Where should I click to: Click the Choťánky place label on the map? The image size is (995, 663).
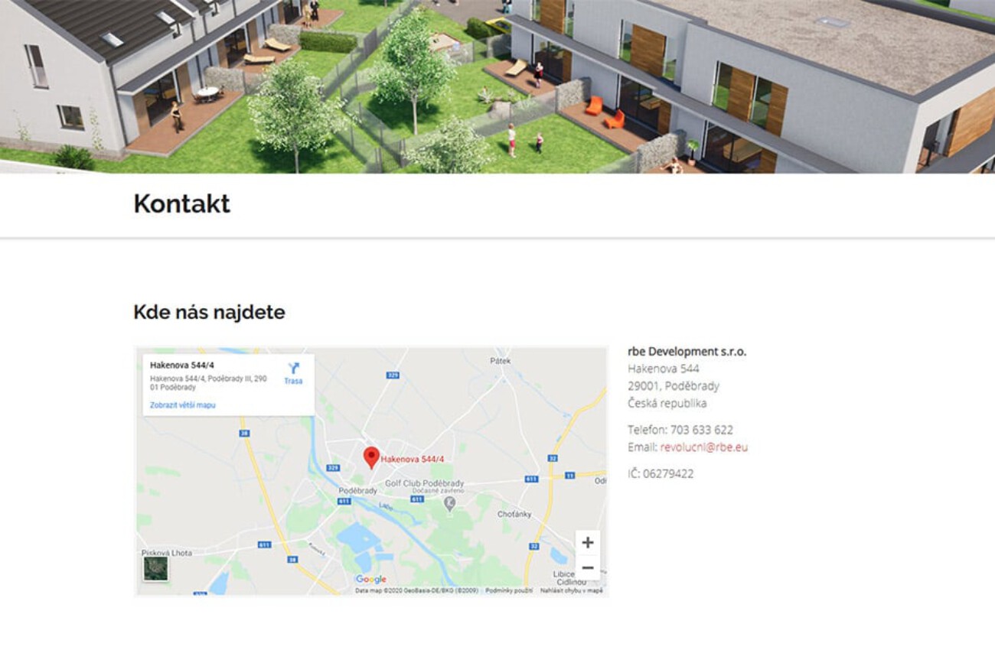[x=514, y=515]
